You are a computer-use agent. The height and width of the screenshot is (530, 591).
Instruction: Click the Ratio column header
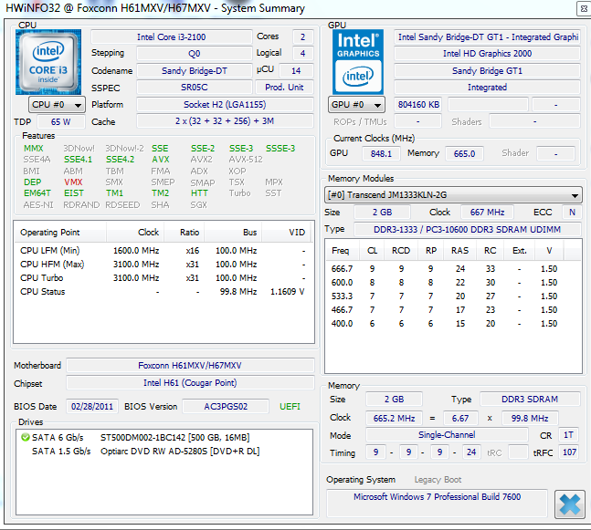pyautogui.click(x=185, y=233)
